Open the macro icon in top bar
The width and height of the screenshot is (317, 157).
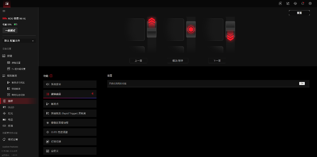(x=280, y=3)
